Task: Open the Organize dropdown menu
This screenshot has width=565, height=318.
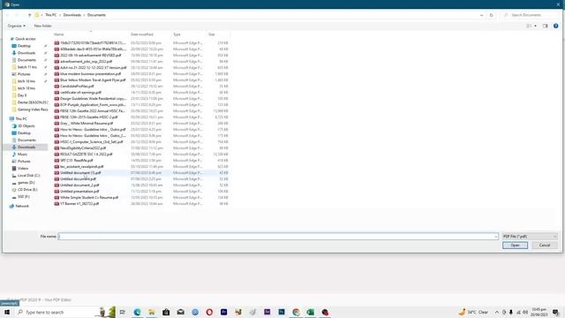Action: click(16, 26)
